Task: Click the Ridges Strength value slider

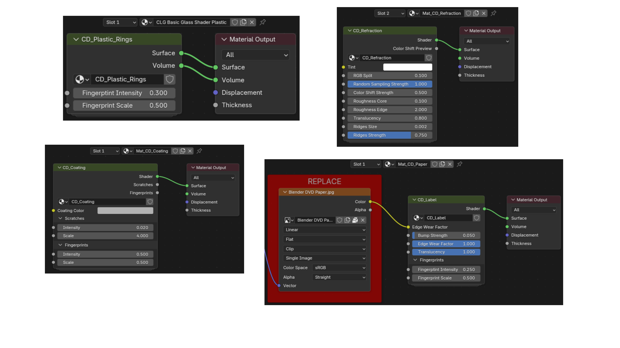Action: [x=390, y=135]
